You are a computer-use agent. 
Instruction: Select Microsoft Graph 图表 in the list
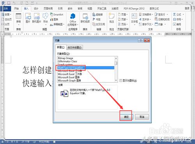[86, 81]
